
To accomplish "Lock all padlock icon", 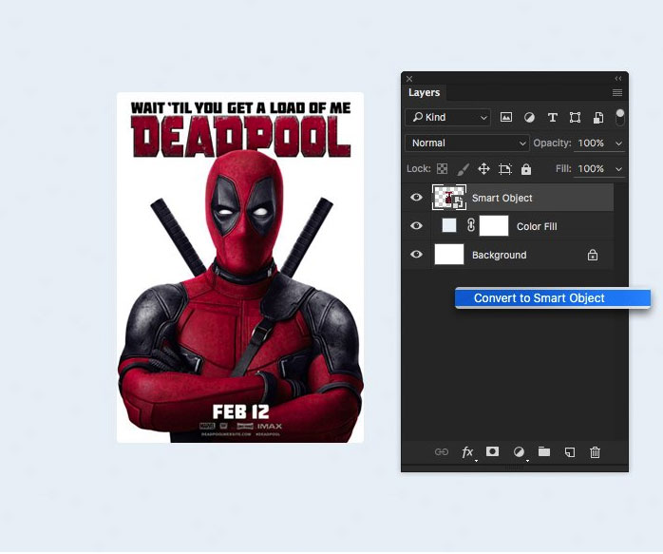I will pos(526,169).
